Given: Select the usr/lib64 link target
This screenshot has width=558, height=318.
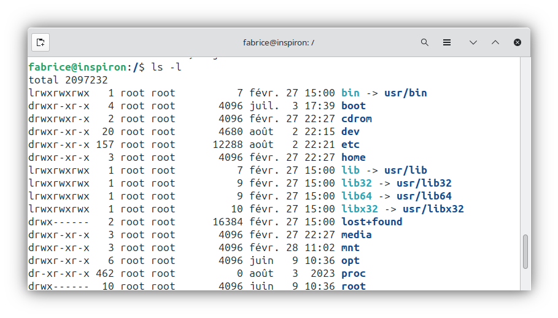Looking at the screenshot, I should 424,196.
